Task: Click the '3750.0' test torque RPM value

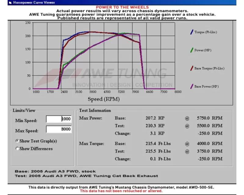Action: (203, 151)
